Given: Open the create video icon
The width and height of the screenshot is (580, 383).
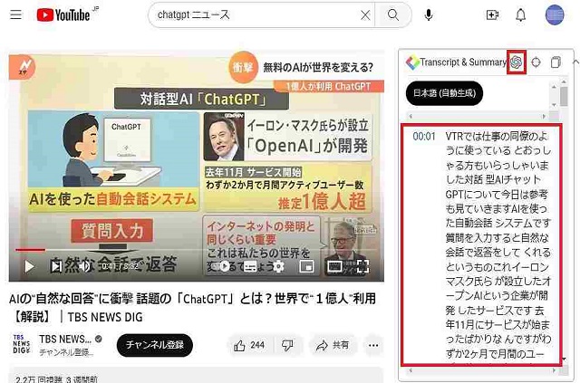Looking at the screenshot, I should [x=492, y=14].
